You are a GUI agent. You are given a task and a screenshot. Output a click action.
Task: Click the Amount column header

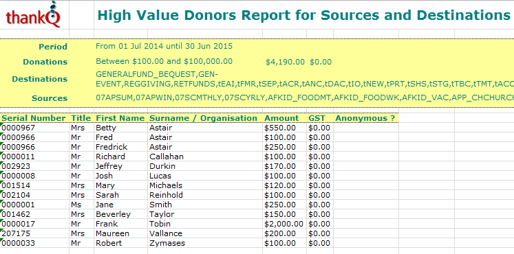pyautogui.click(x=281, y=118)
